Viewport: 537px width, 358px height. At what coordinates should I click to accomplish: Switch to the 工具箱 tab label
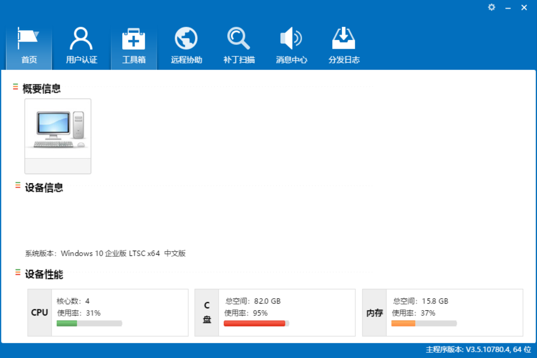[134, 60]
